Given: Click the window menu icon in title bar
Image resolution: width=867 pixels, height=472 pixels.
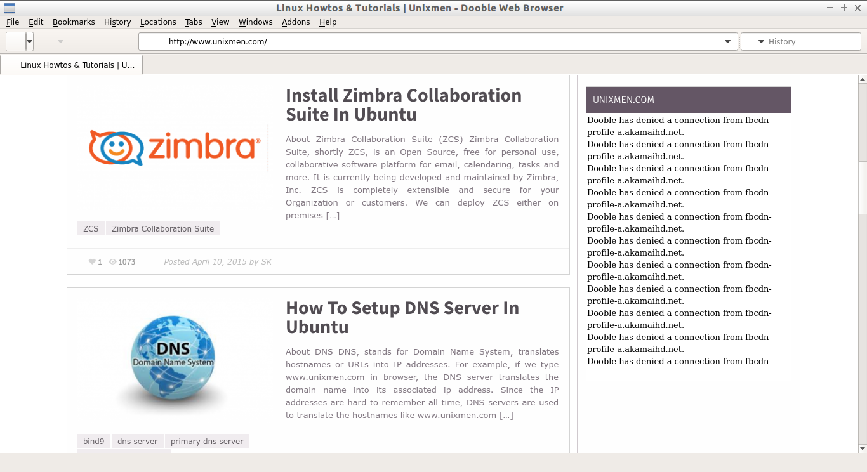Looking at the screenshot, I should click(10, 8).
